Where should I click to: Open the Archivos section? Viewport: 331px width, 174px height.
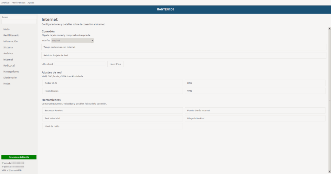tap(8, 53)
